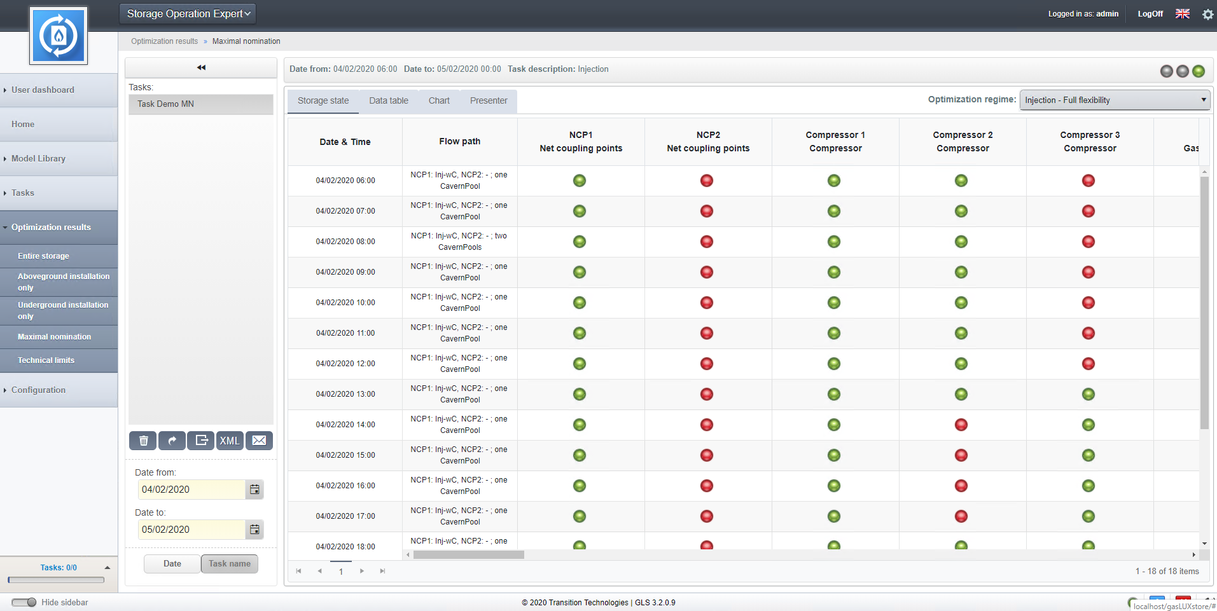
Task: Click the curved forward arrow icon
Action: [x=172, y=441]
